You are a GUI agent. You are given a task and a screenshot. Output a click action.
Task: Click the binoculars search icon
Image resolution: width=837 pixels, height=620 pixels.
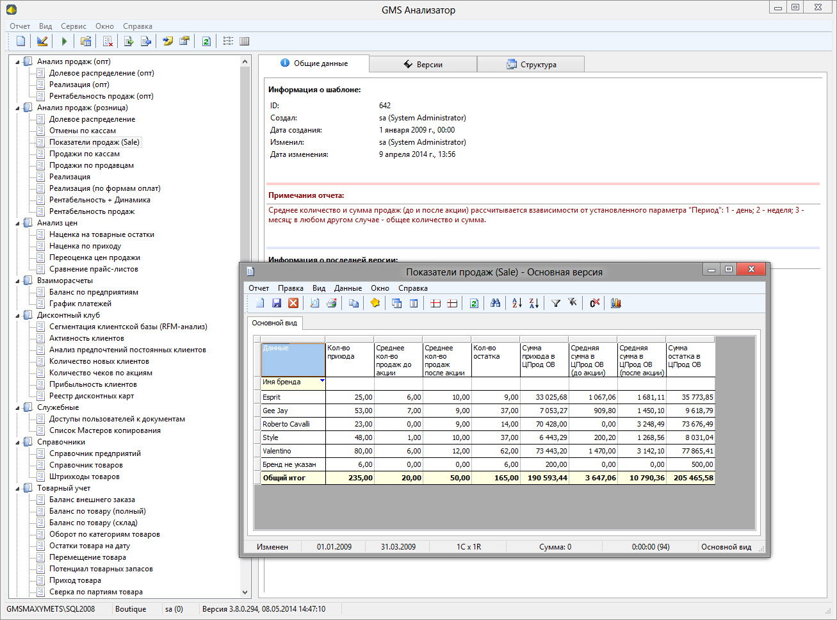[495, 303]
